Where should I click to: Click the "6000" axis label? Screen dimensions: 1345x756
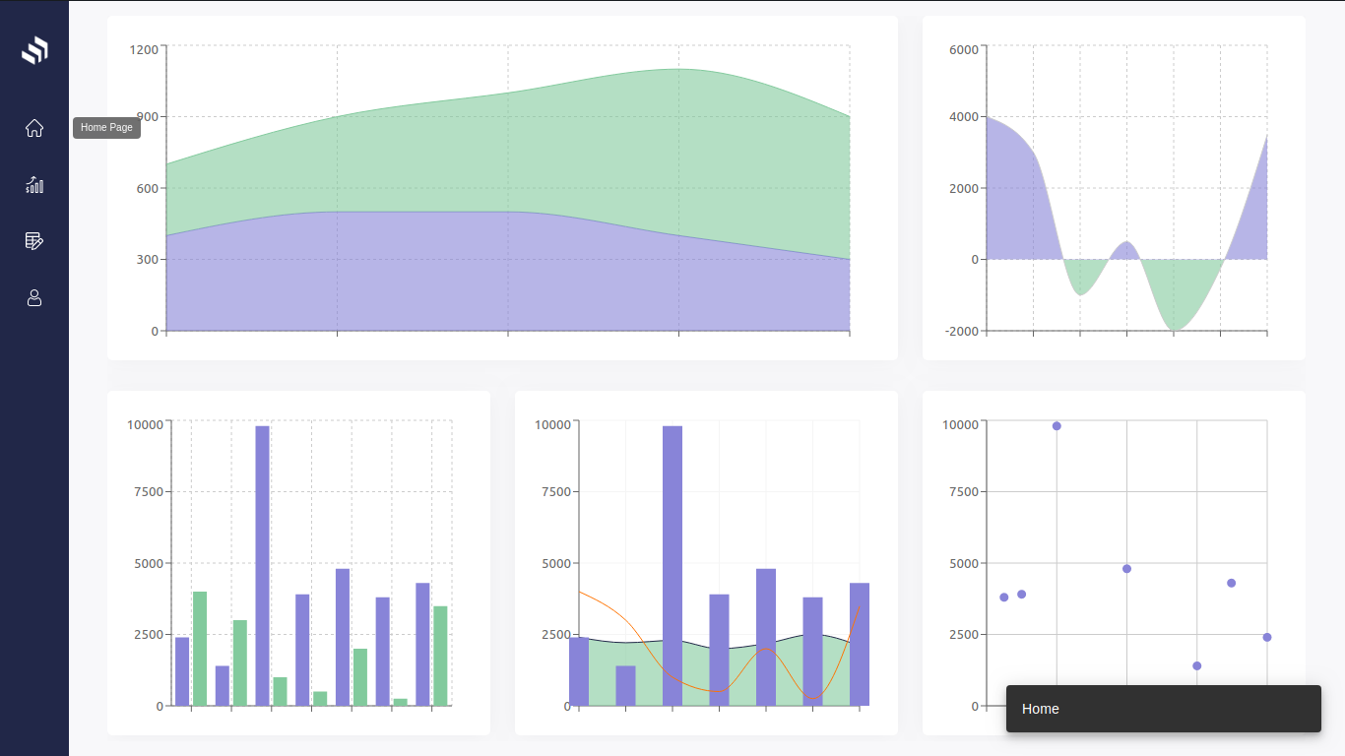(x=963, y=48)
